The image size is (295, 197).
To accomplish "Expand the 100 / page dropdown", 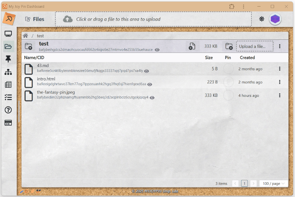I will tap(273, 184).
